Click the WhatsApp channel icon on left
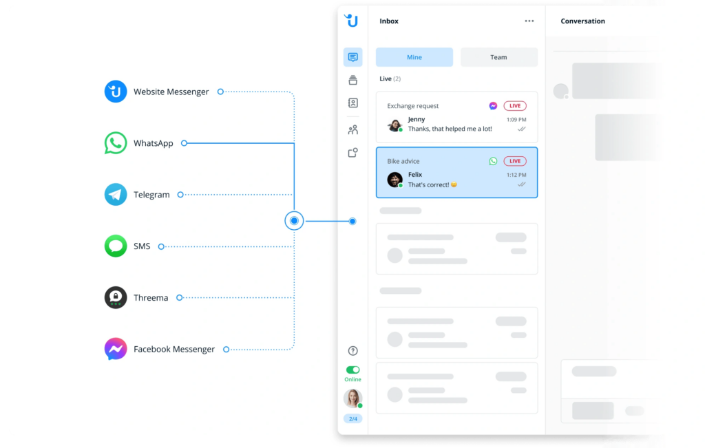 tap(116, 143)
